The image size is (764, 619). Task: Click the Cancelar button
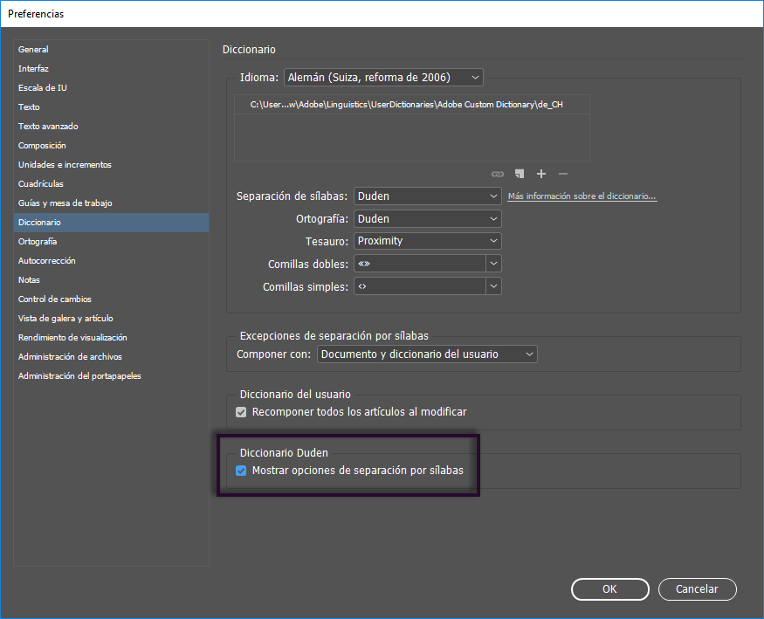698,589
